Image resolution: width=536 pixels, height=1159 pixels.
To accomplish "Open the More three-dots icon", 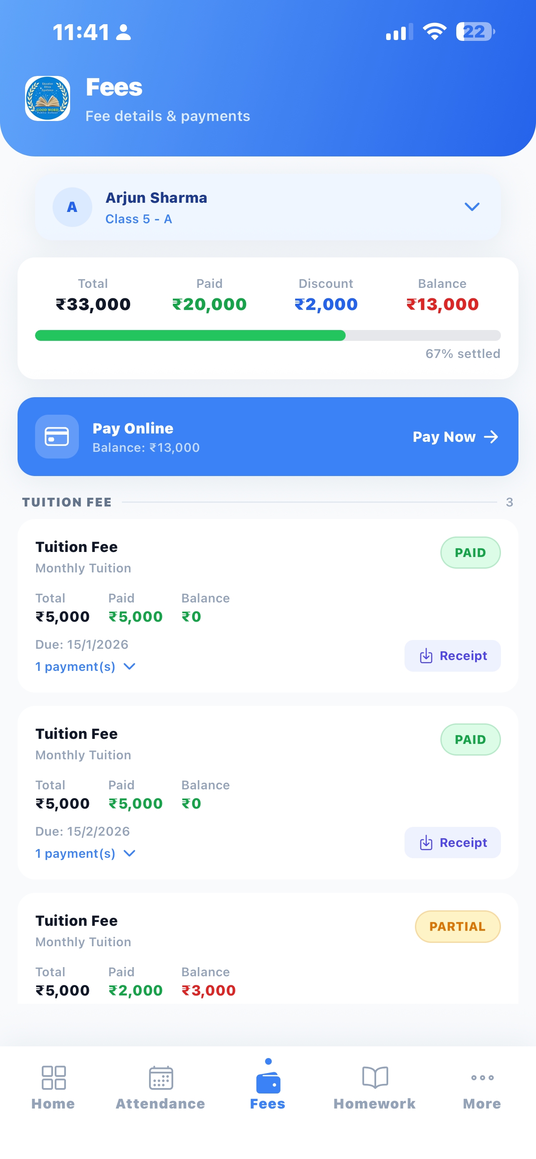I will click(x=482, y=1078).
